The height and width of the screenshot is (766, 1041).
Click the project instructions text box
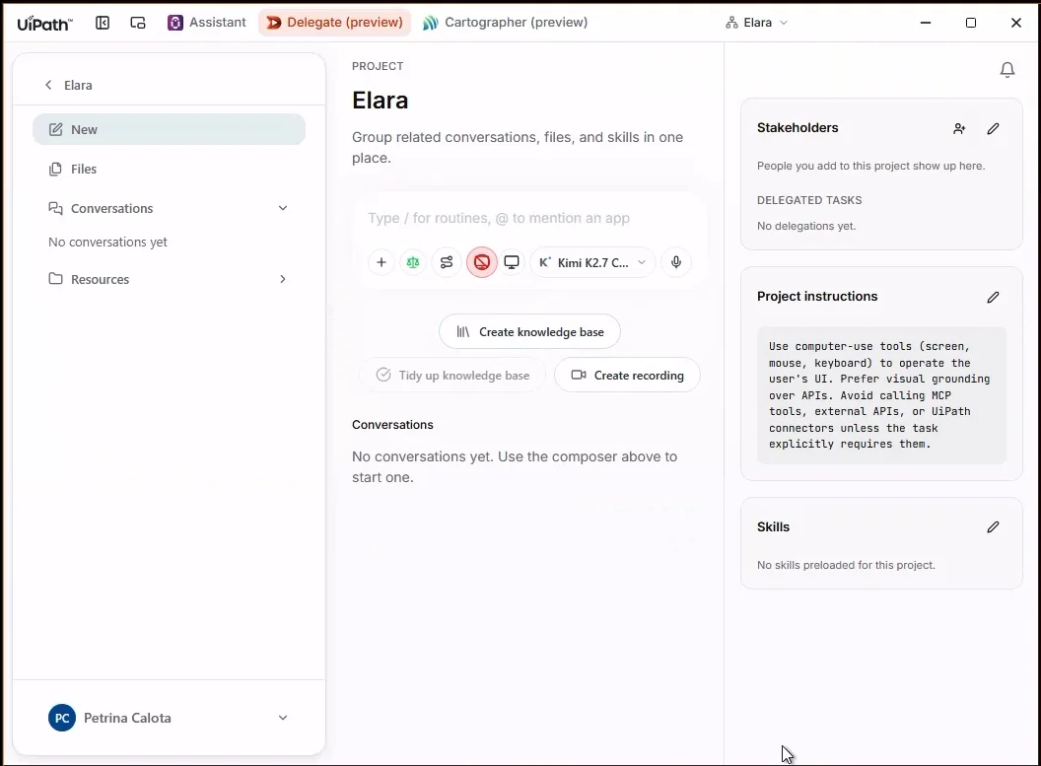[881, 395]
